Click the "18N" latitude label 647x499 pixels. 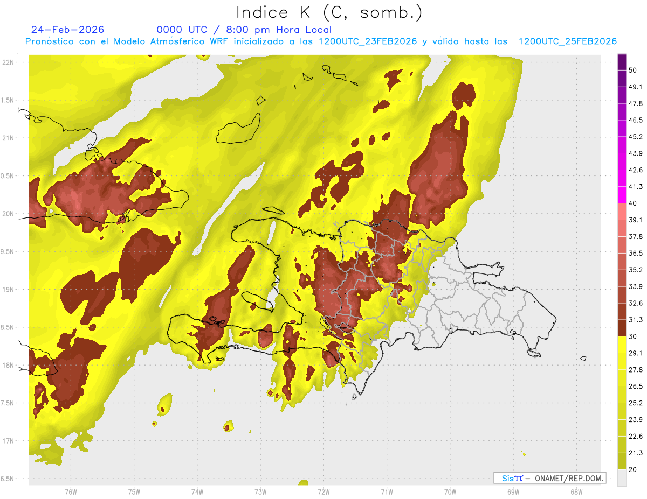(9, 366)
